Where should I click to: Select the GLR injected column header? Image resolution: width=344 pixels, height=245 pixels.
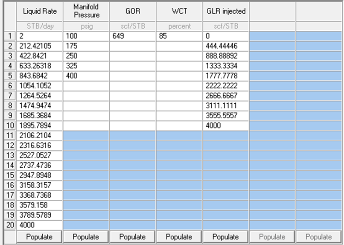[x=226, y=12]
